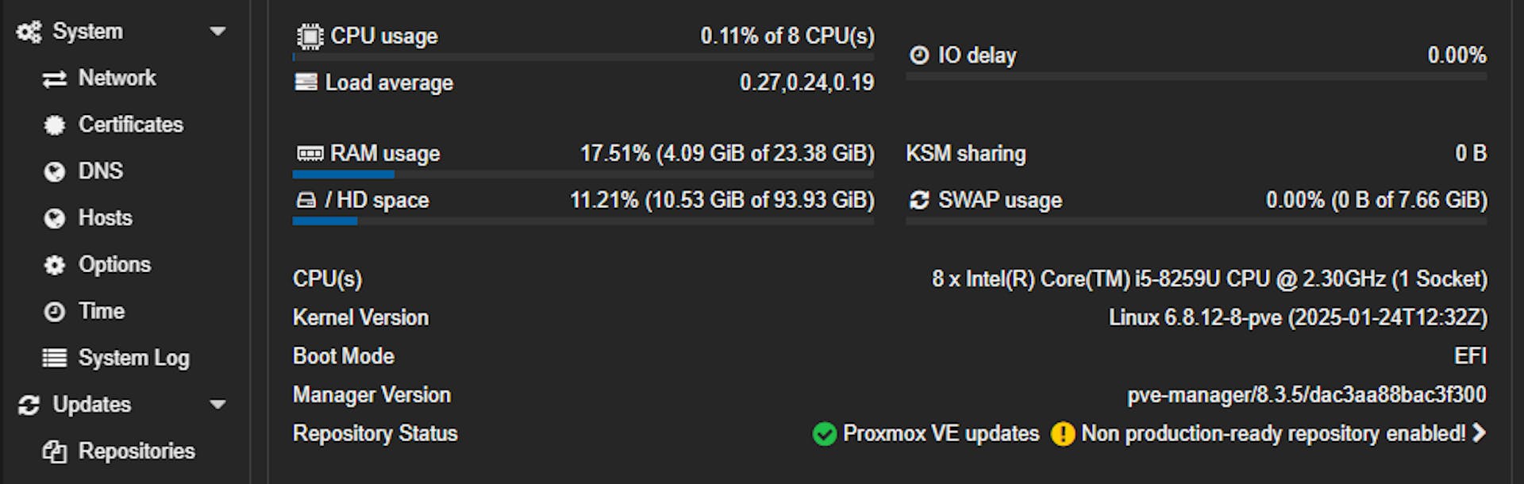Click the SWAP usage refresh icon
The height and width of the screenshot is (484, 1524).
point(919,200)
